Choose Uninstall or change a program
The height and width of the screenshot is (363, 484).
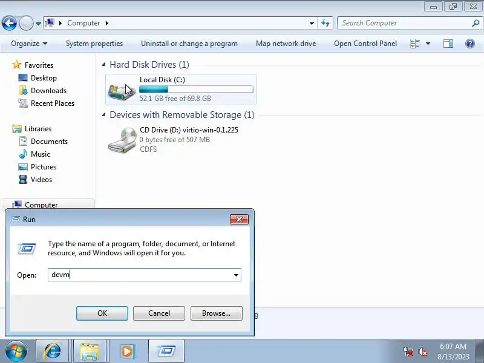tap(189, 44)
